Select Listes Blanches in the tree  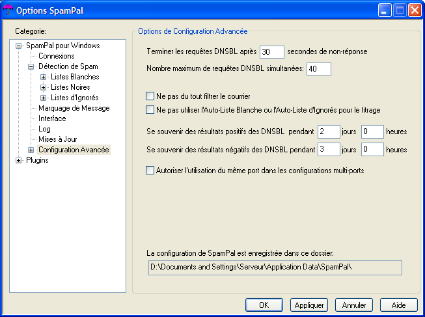pos(75,77)
